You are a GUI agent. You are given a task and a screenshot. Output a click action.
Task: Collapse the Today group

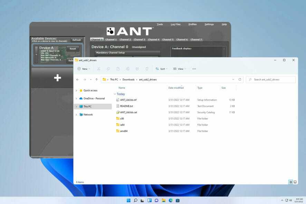click(115, 94)
